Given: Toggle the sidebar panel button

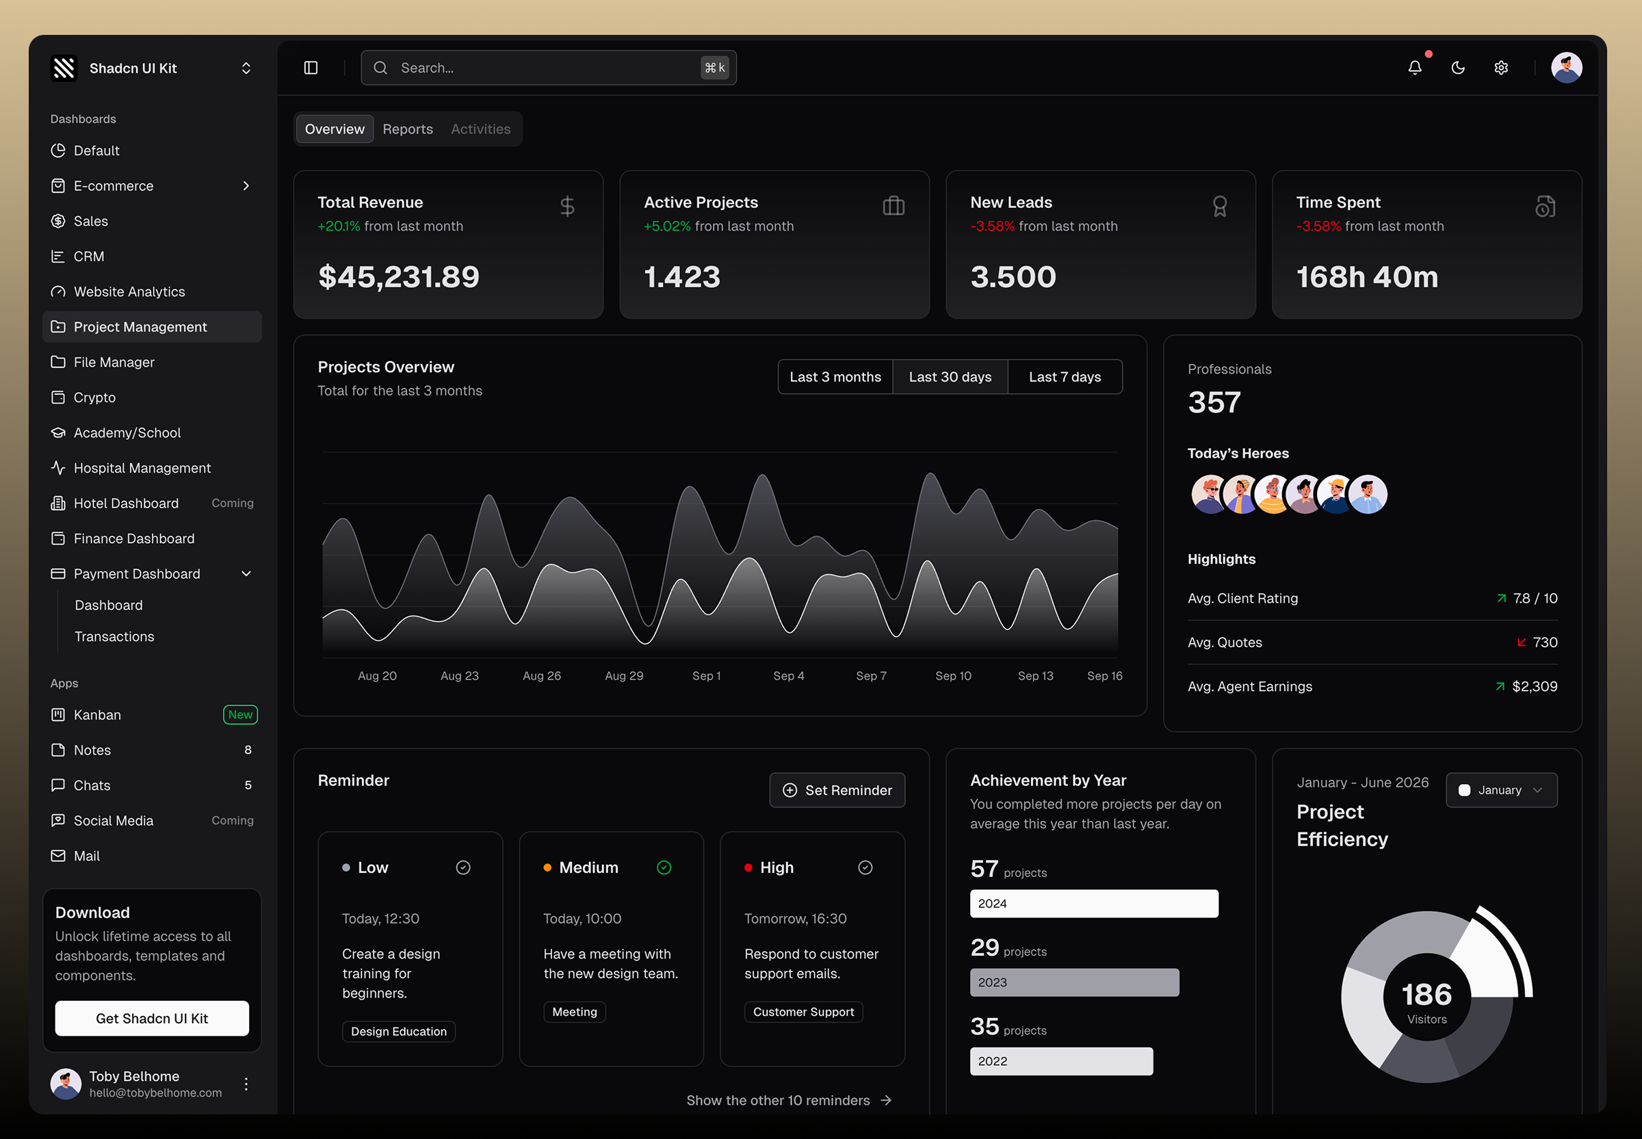Looking at the screenshot, I should [311, 67].
